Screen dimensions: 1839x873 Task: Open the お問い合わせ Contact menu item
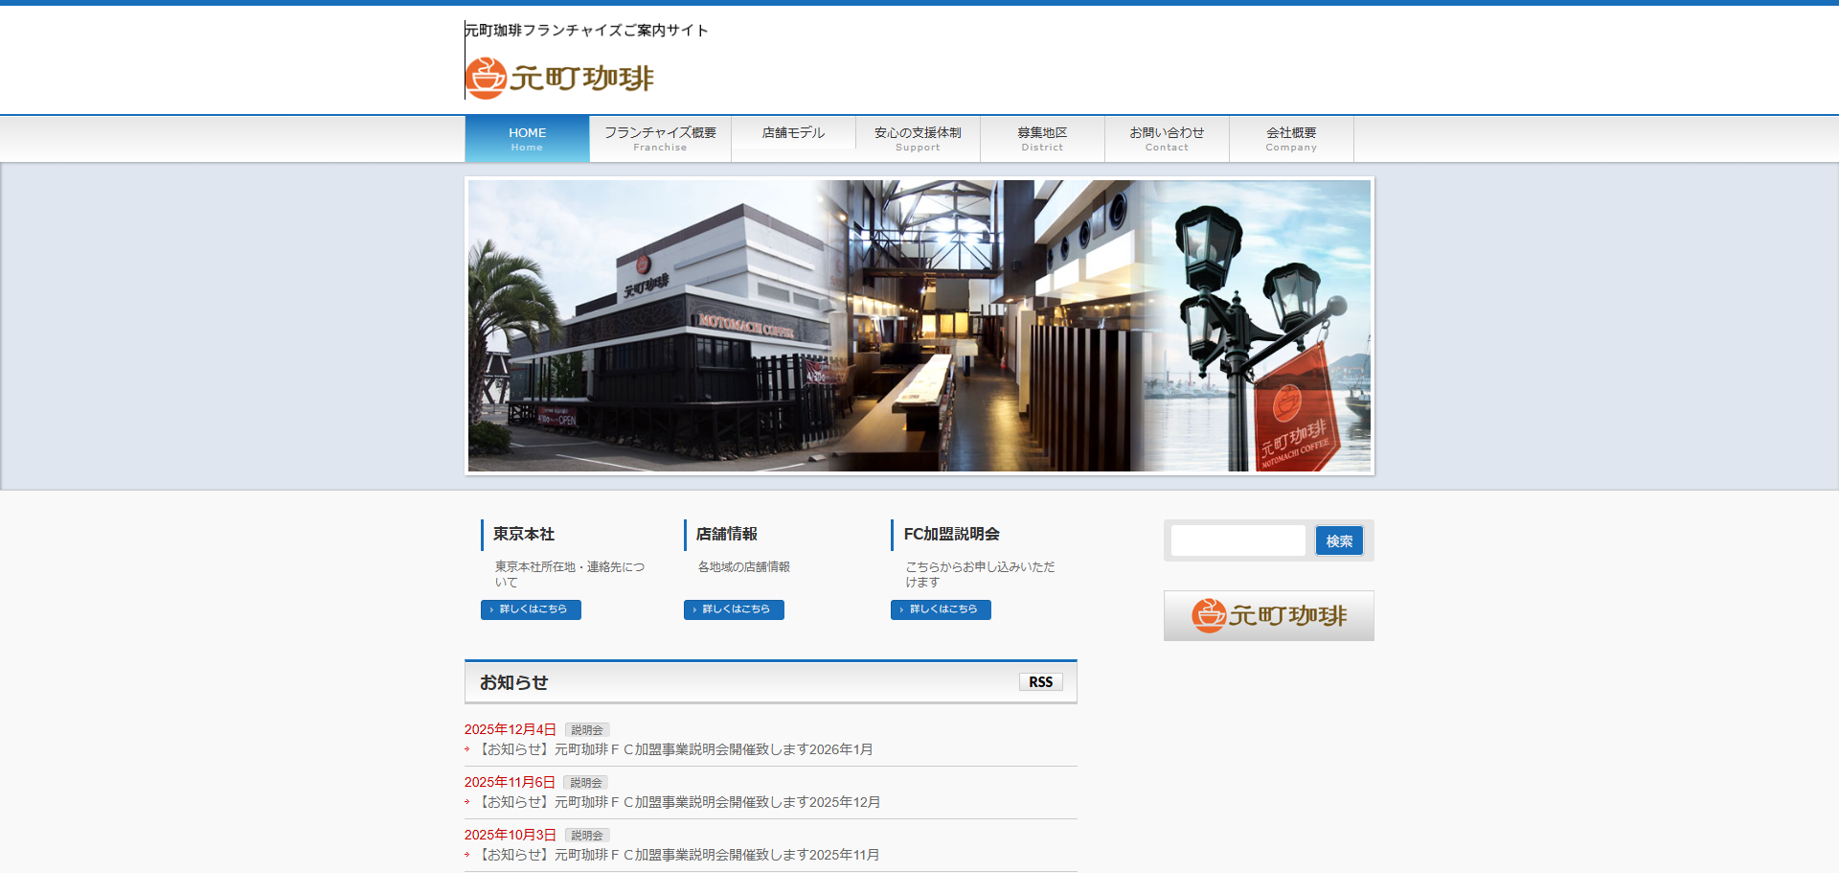pos(1167,139)
